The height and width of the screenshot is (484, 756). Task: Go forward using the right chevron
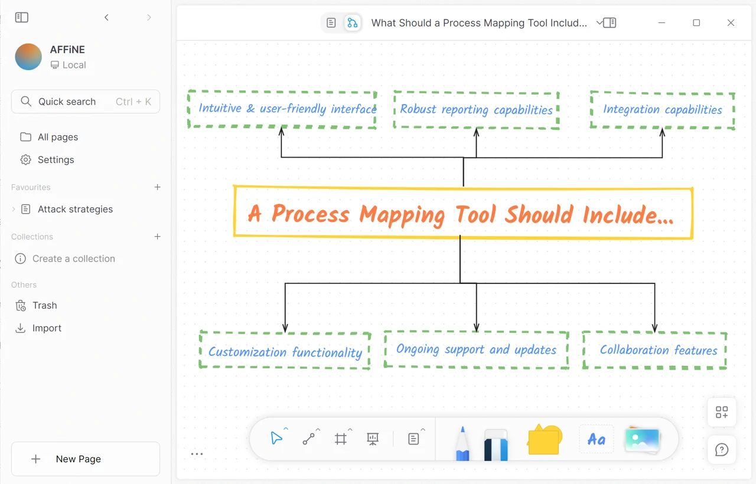click(x=149, y=18)
